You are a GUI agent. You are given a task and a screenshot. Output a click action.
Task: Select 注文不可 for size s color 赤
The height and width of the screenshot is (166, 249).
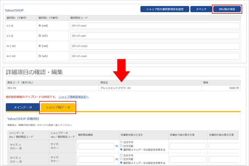[121, 142]
